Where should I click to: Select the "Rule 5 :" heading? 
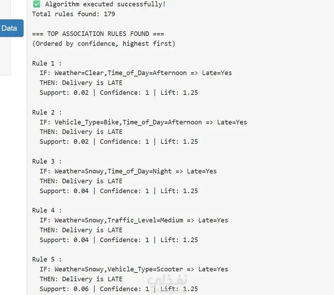point(47,259)
